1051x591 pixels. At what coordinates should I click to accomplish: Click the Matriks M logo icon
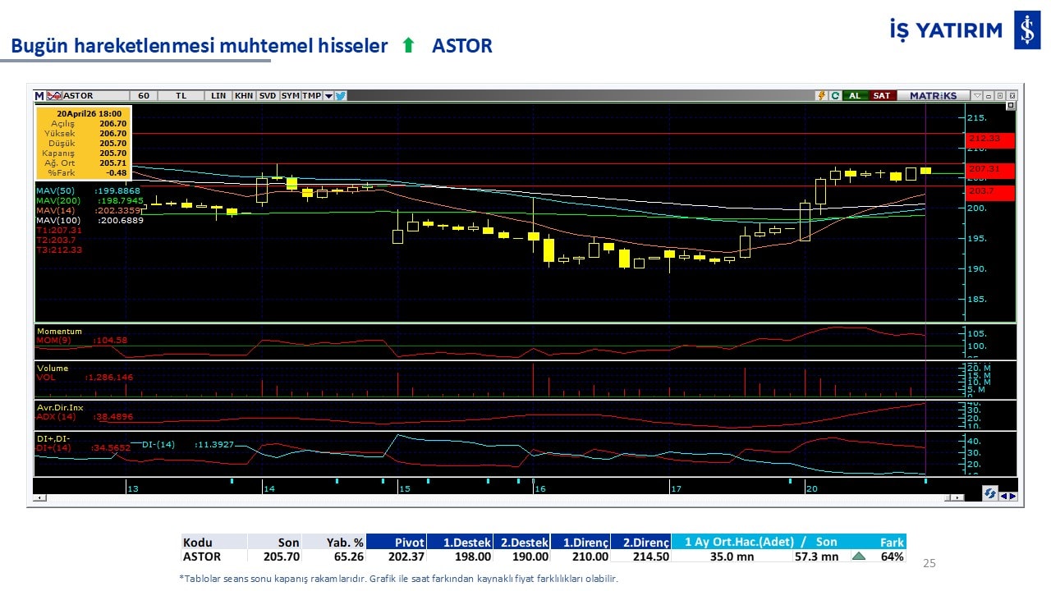[39, 96]
